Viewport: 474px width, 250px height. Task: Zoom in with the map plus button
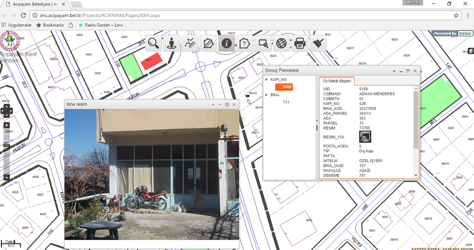pyautogui.click(x=6, y=125)
